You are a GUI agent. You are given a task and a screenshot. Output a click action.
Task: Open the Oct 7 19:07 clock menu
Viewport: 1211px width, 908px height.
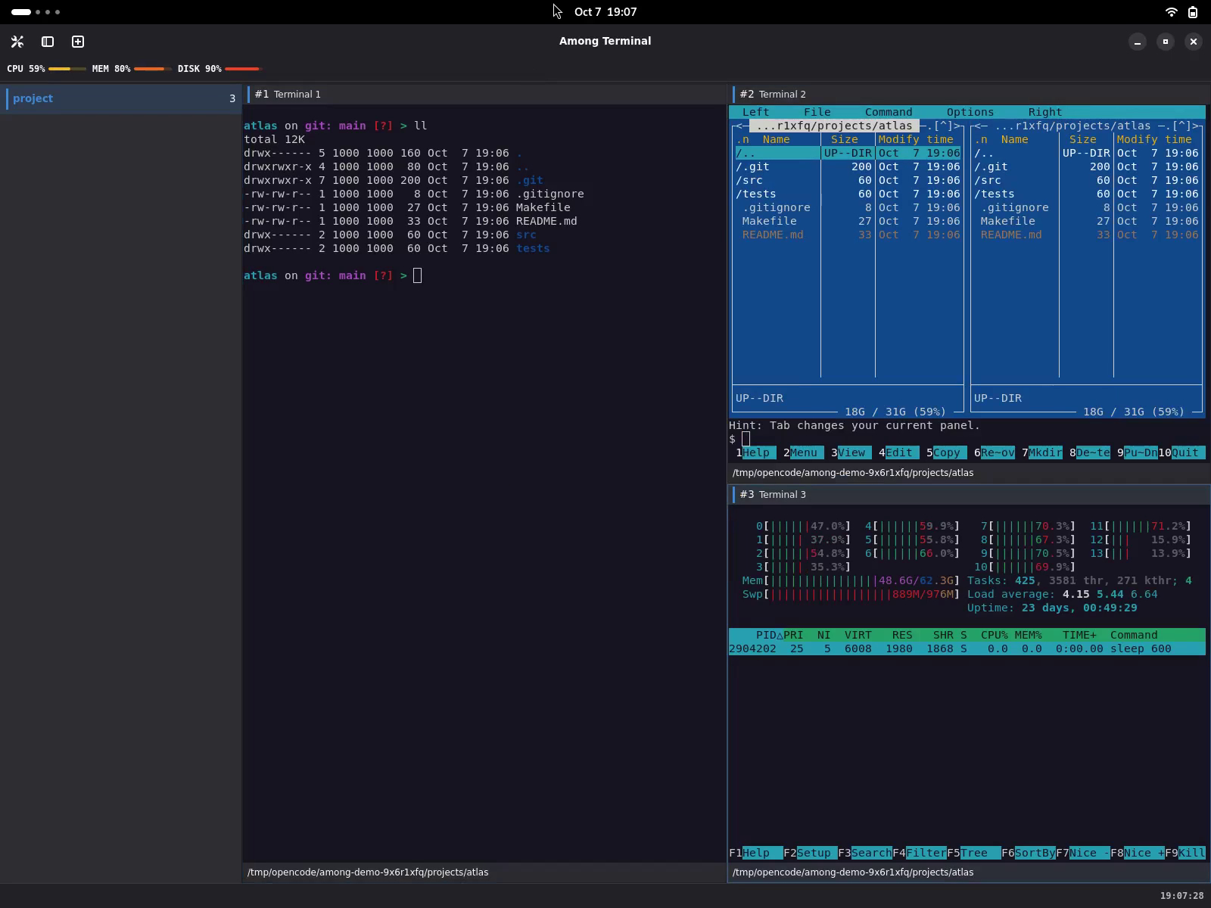605,12
